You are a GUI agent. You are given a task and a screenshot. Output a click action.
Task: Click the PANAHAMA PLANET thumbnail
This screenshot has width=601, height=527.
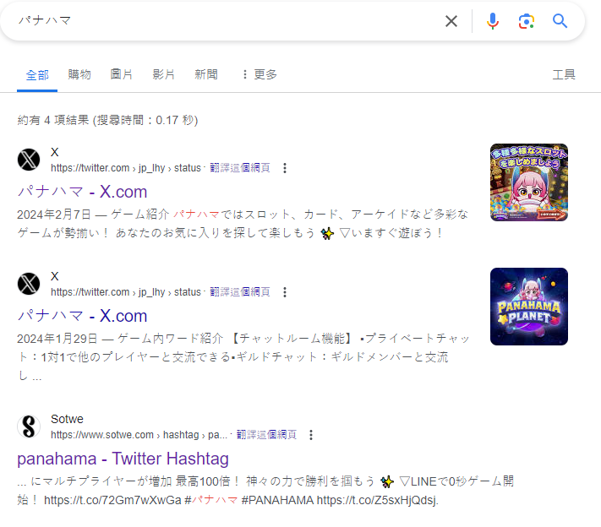coord(529,307)
